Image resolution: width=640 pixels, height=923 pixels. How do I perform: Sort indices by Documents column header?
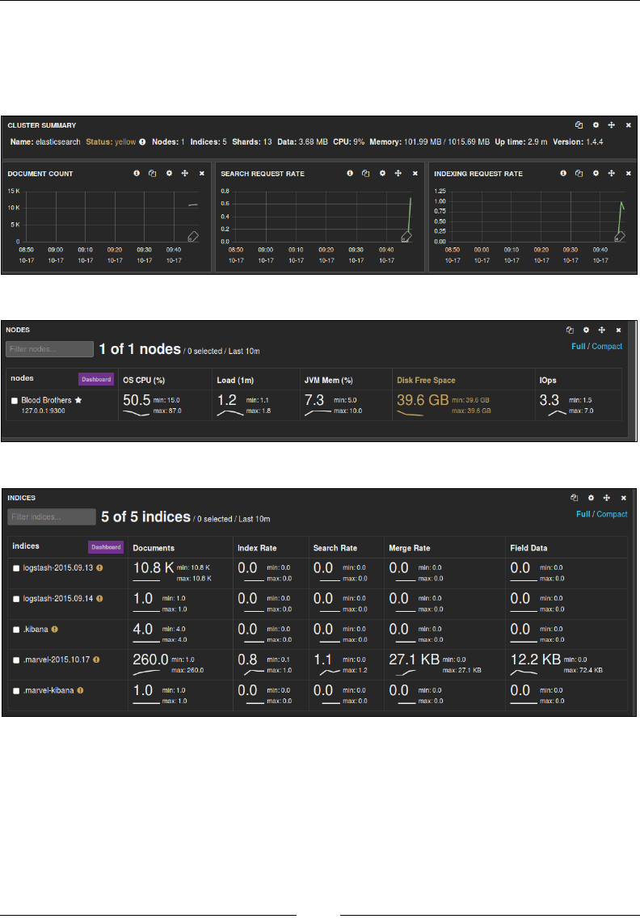pyautogui.click(x=154, y=547)
